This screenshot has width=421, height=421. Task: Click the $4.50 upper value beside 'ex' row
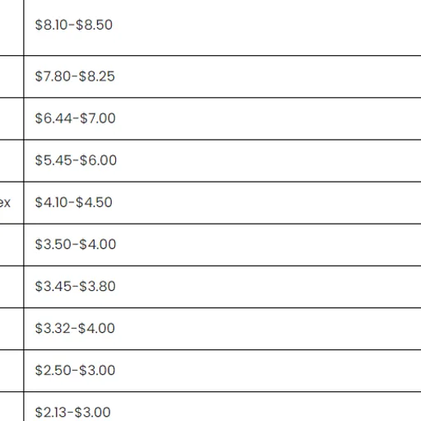point(94,202)
